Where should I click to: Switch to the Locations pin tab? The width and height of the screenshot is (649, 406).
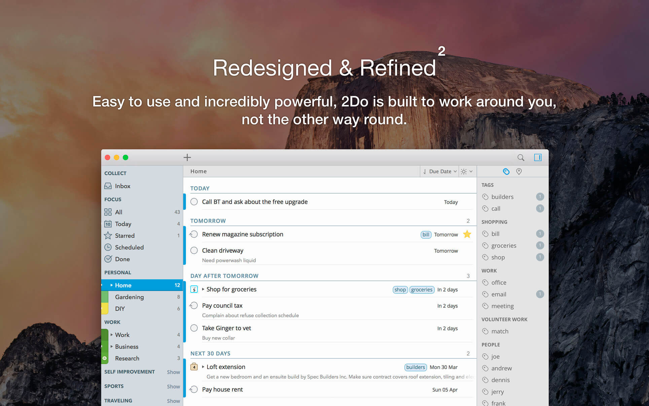click(x=518, y=171)
